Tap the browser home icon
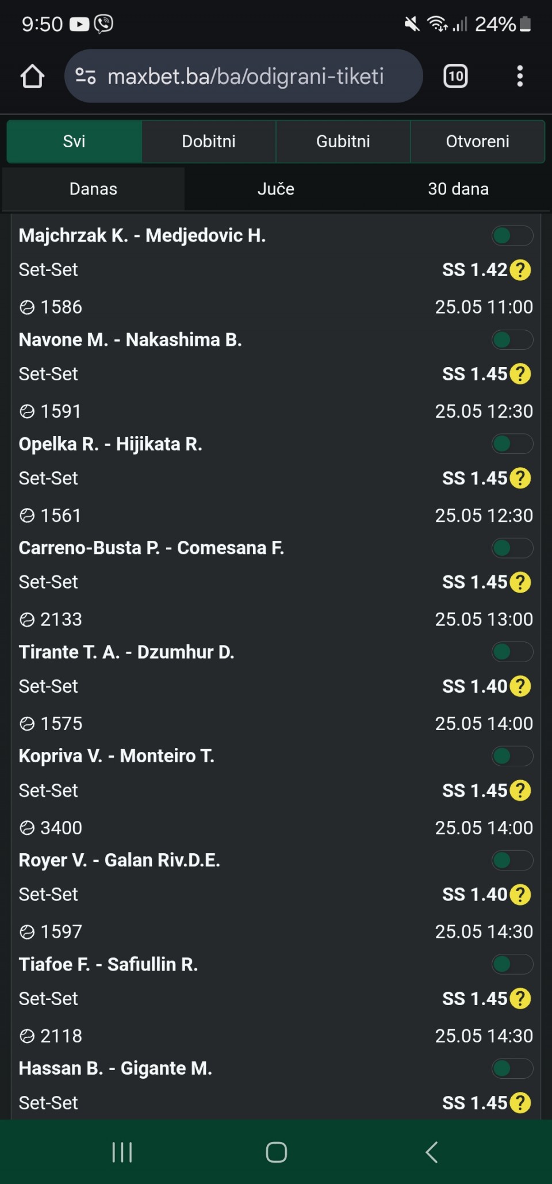The width and height of the screenshot is (552, 1184). click(32, 76)
